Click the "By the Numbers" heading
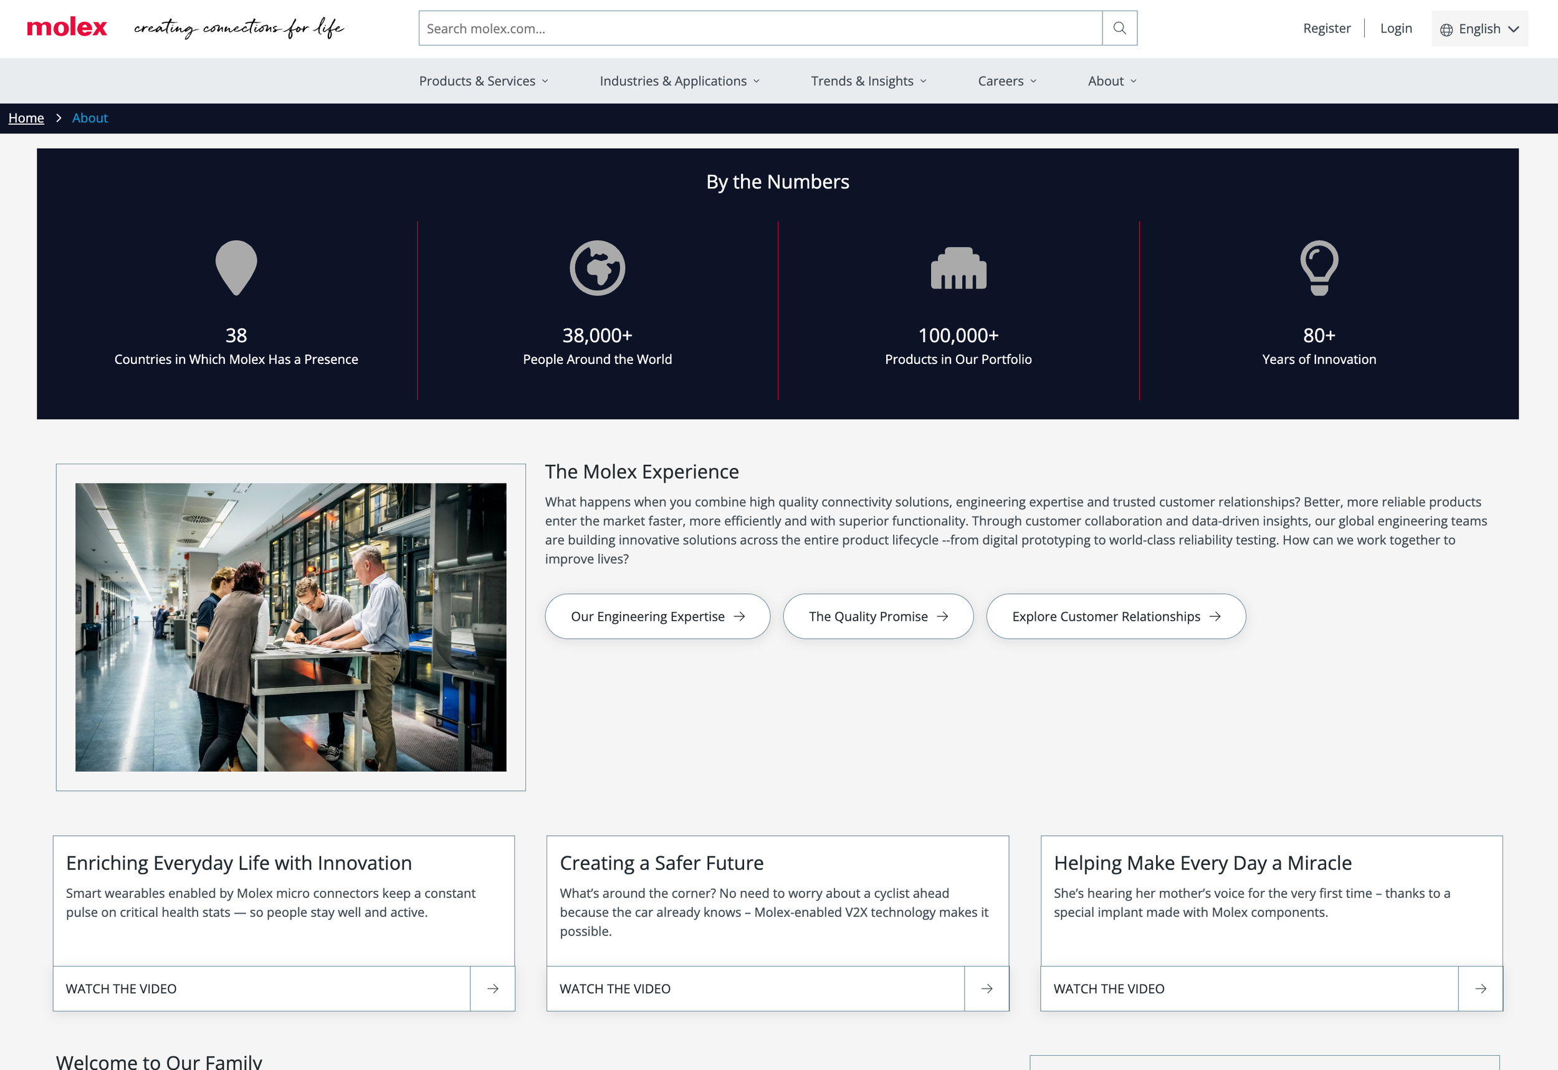1558x1070 pixels. (x=778, y=182)
